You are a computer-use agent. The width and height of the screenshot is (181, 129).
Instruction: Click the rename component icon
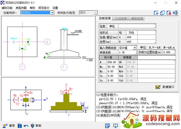point(175,13)
